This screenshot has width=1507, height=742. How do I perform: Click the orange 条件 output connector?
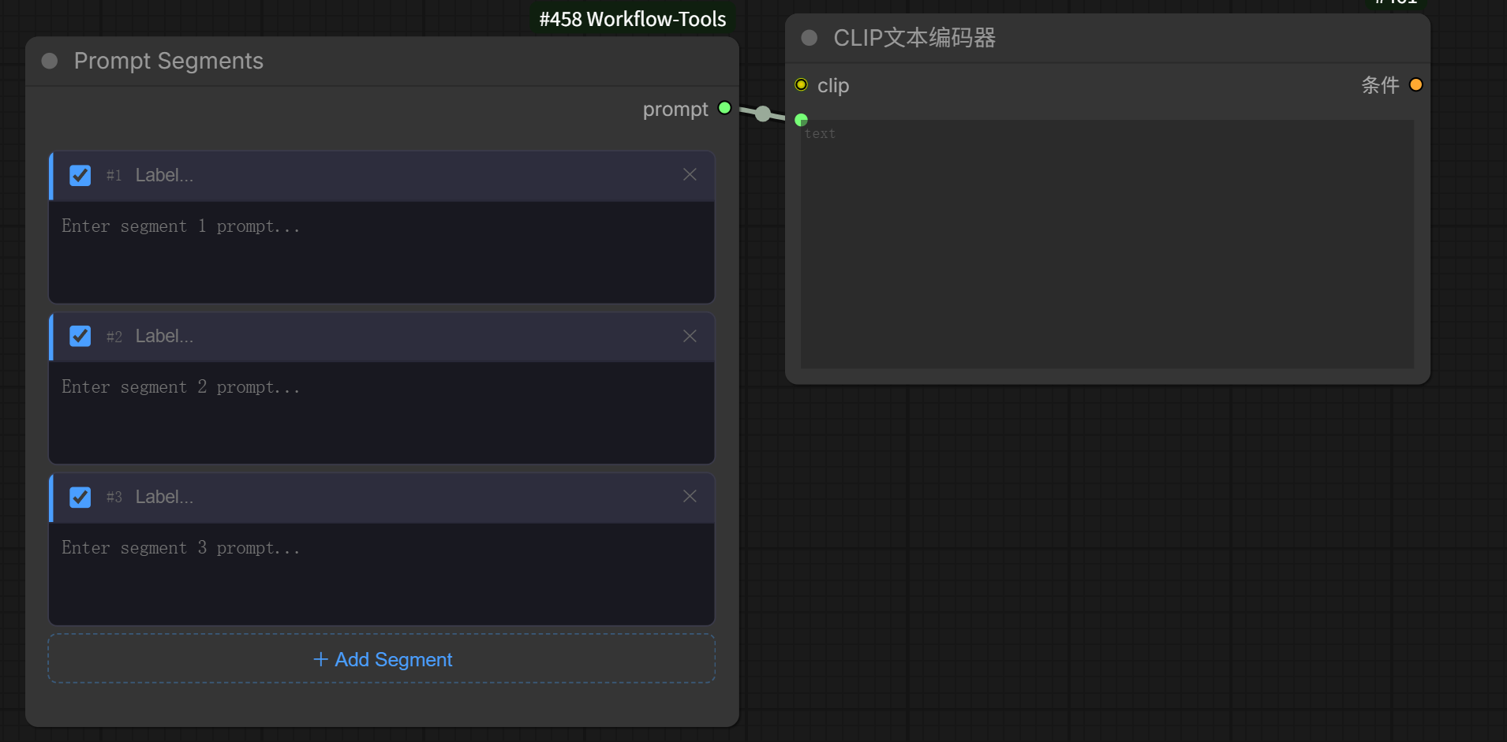(x=1415, y=84)
